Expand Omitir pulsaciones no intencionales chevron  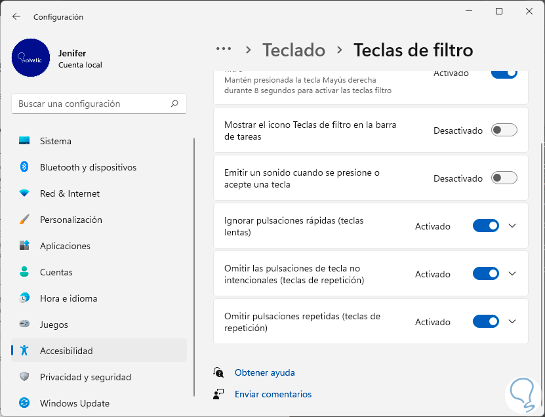tap(513, 274)
